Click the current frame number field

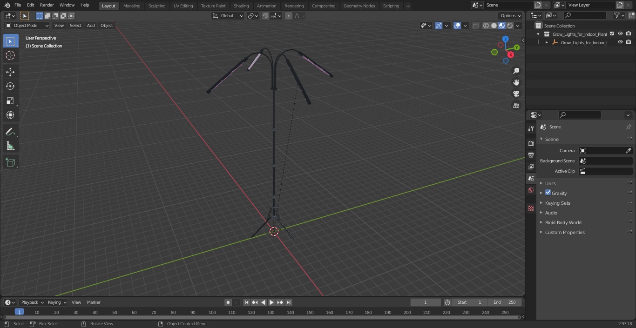[426, 302]
